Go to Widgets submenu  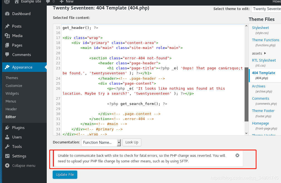(x=12, y=94)
